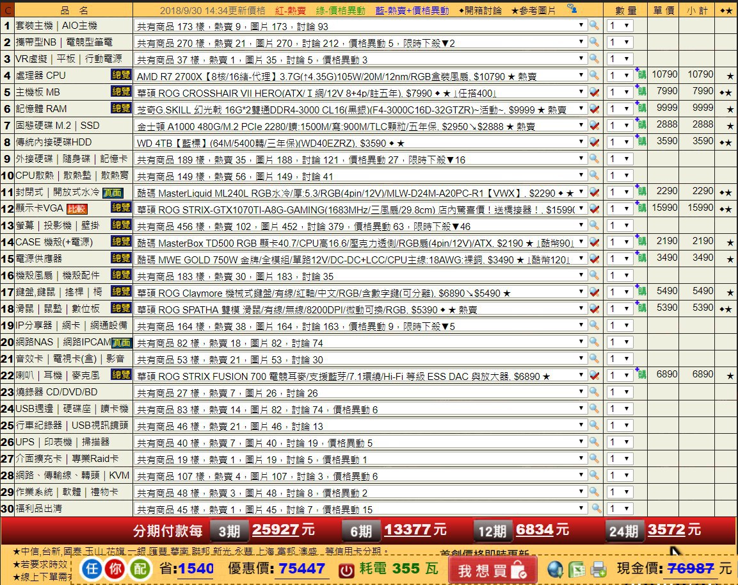
Task: Export the list via Excel spreadsheet icon
Action: click(x=577, y=570)
